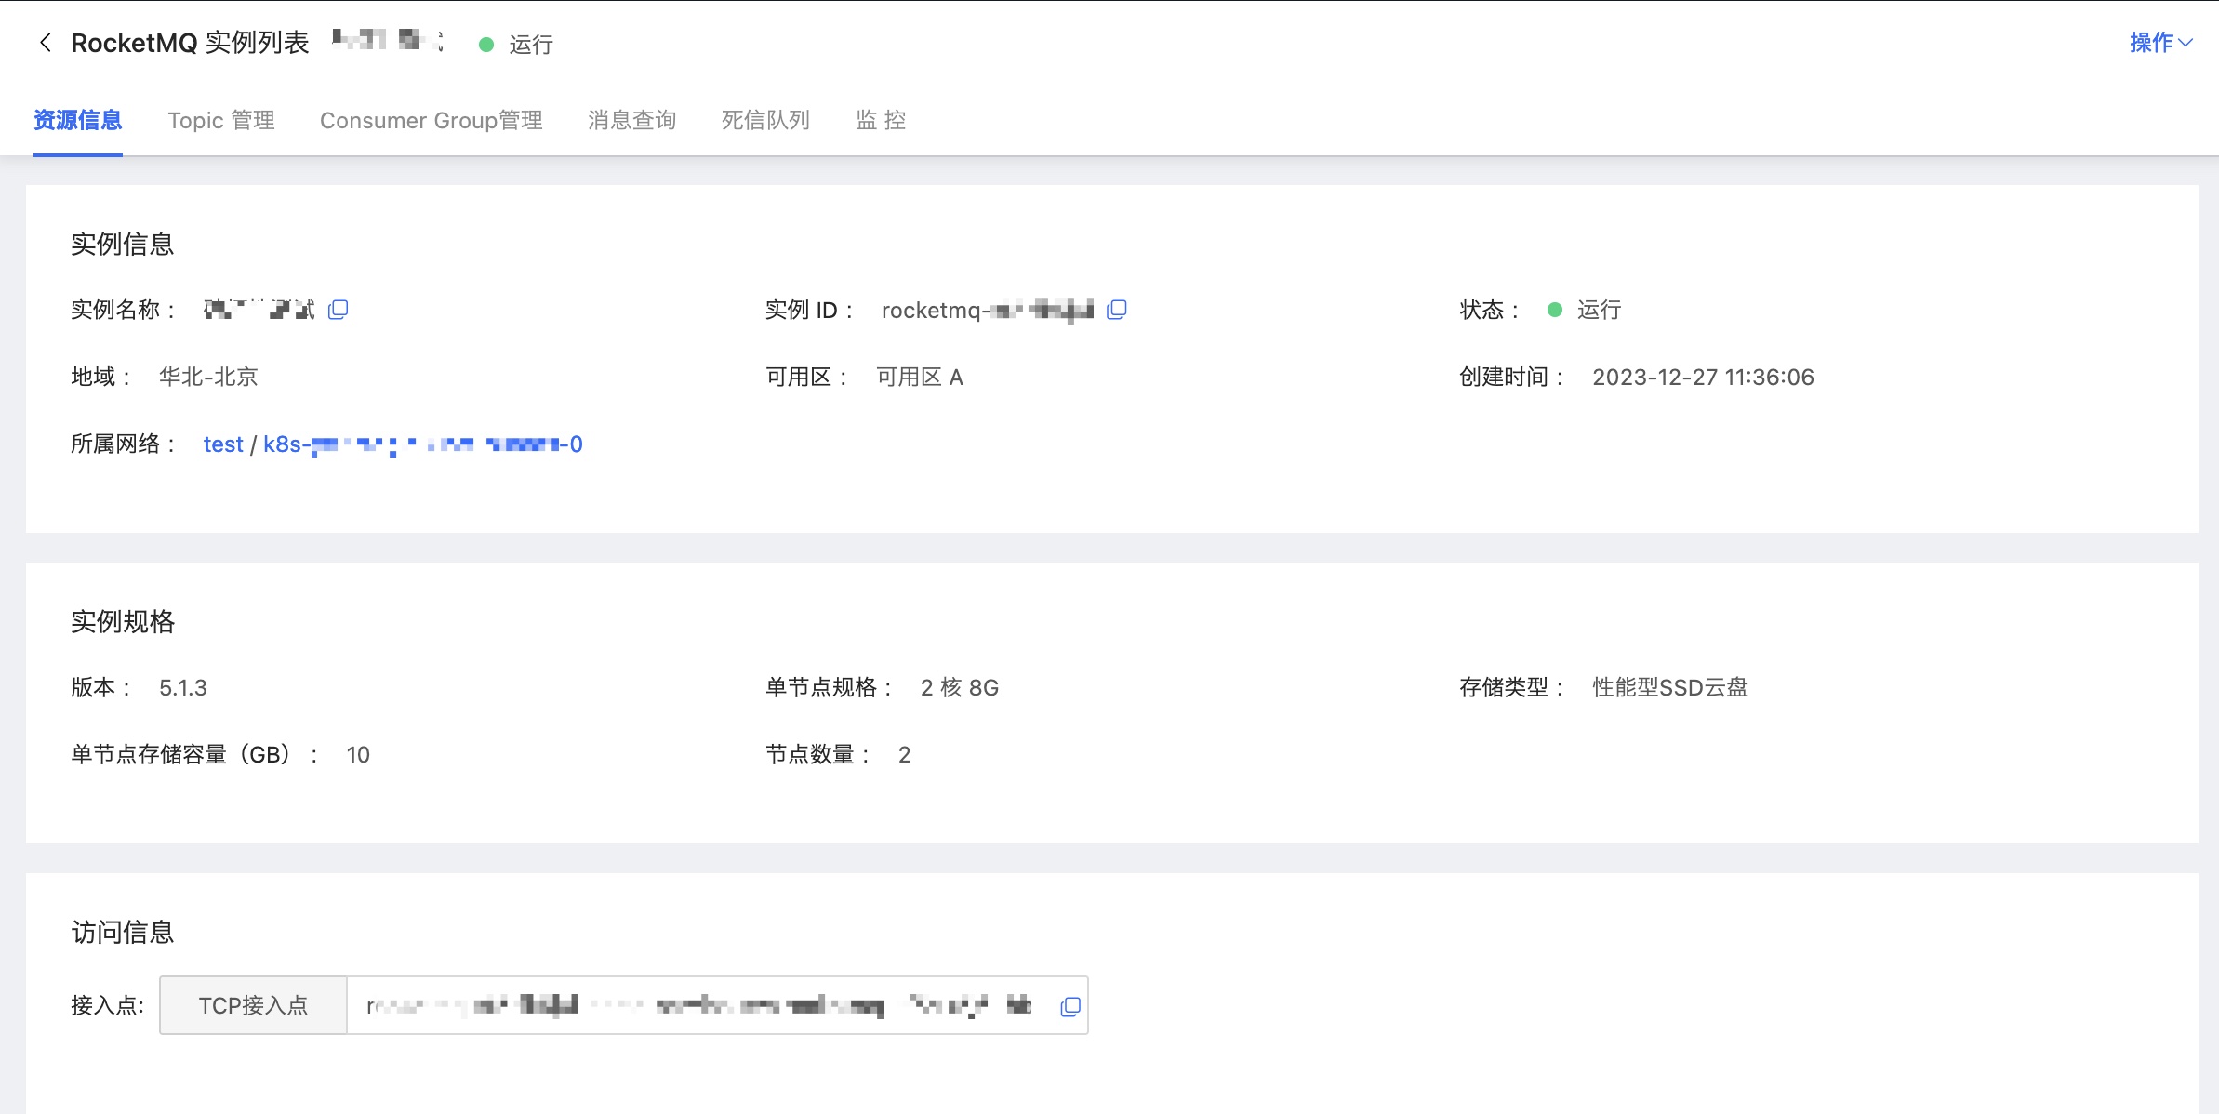The height and width of the screenshot is (1114, 2219).
Task: Switch to the 监控 tab
Action: tap(881, 121)
